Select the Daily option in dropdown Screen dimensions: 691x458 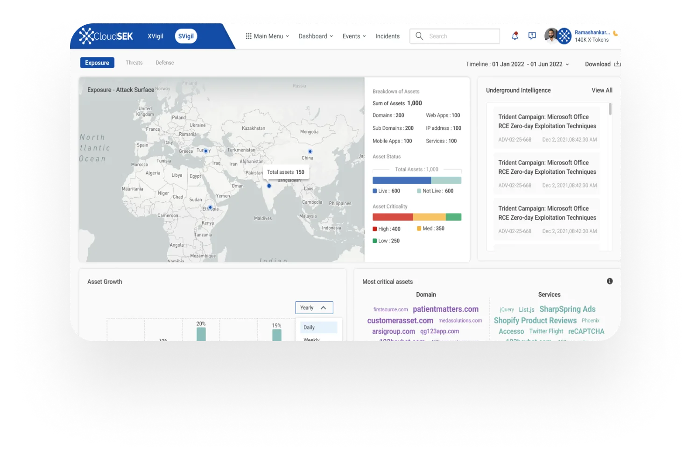pos(318,327)
